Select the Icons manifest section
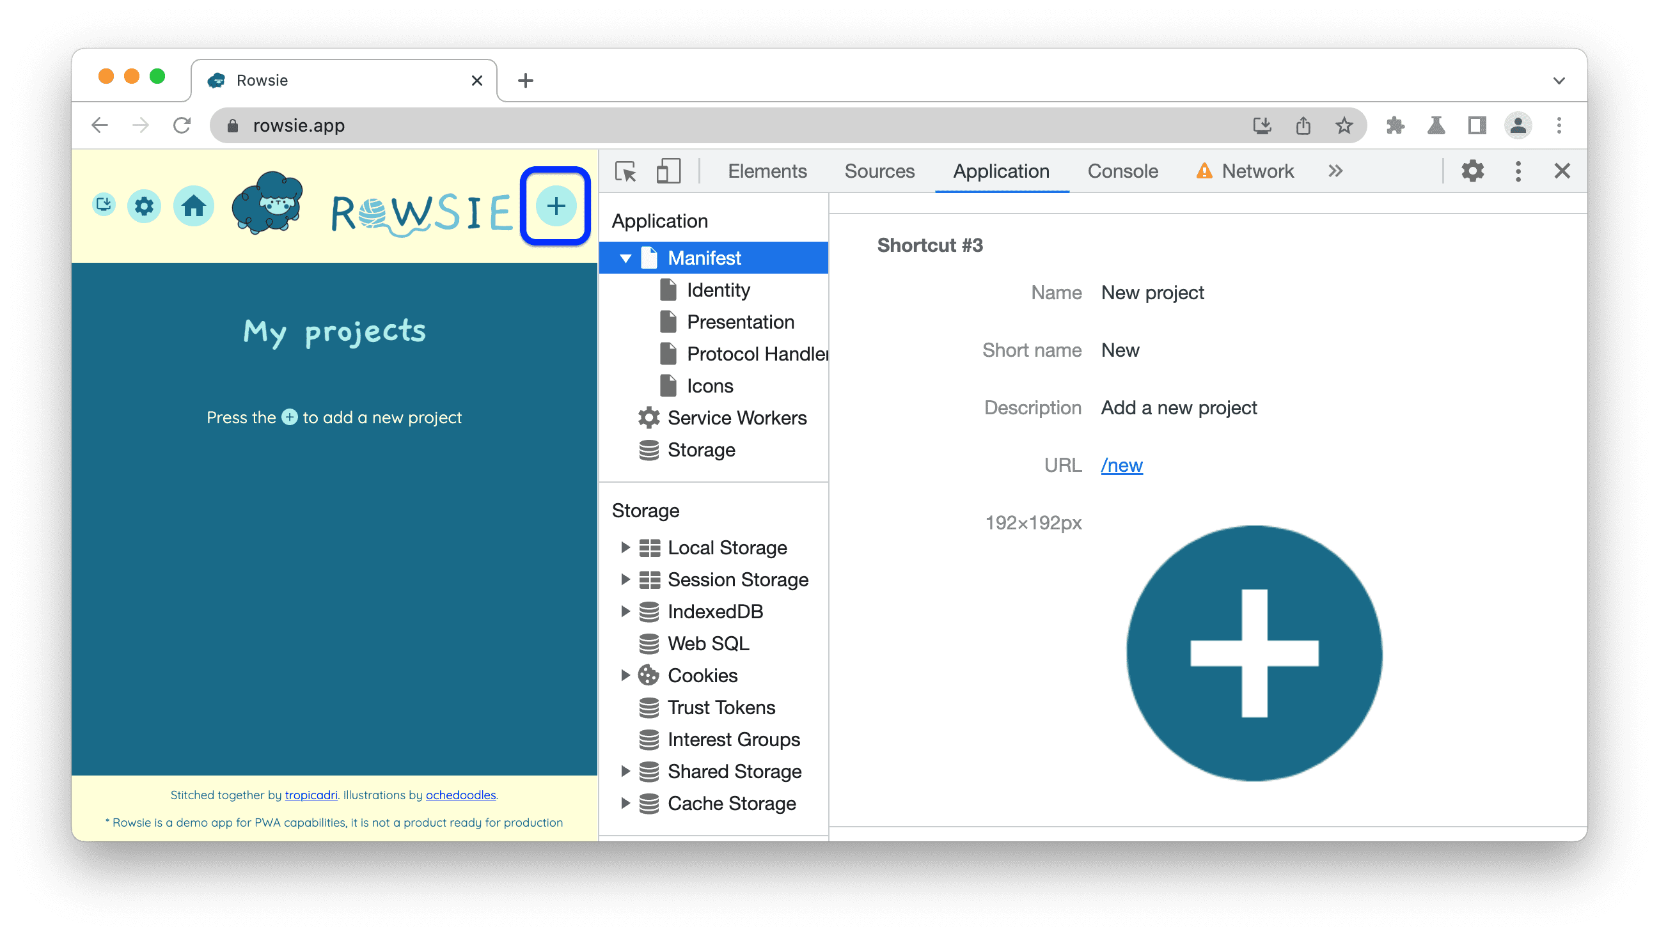 (x=707, y=385)
